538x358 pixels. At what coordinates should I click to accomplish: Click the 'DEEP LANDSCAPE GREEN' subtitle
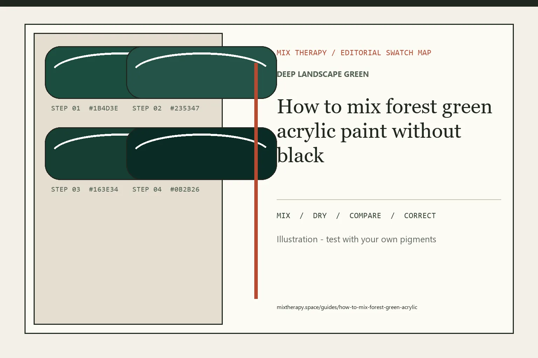click(x=323, y=74)
